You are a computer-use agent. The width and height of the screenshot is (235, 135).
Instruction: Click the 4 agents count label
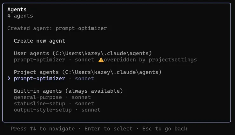point(20,16)
